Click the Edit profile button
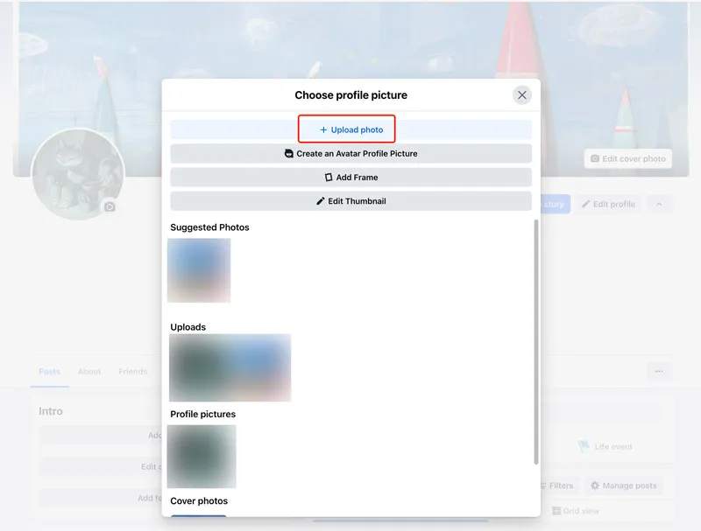This screenshot has height=531, width=701. click(608, 204)
